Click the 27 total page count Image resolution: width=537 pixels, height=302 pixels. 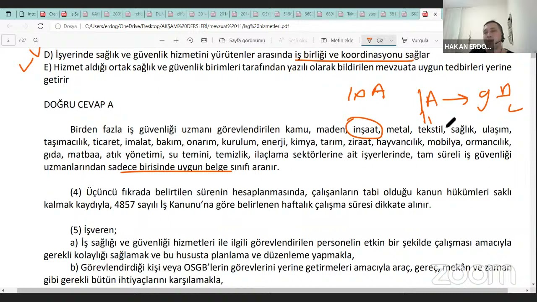point(23,40)
